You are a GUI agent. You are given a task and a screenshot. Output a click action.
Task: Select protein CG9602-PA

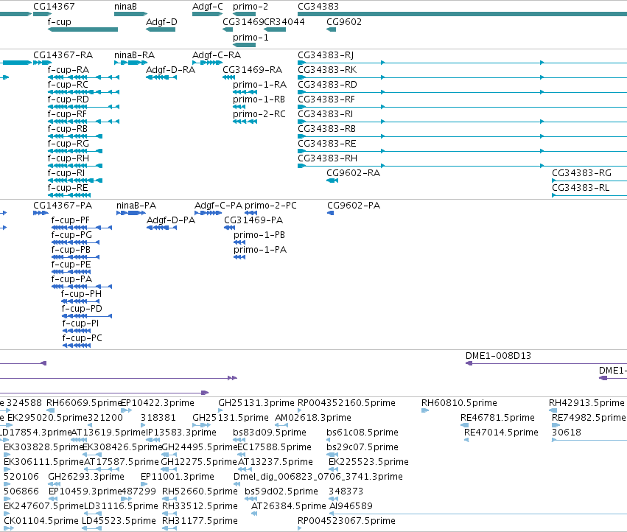coord(354,205)
